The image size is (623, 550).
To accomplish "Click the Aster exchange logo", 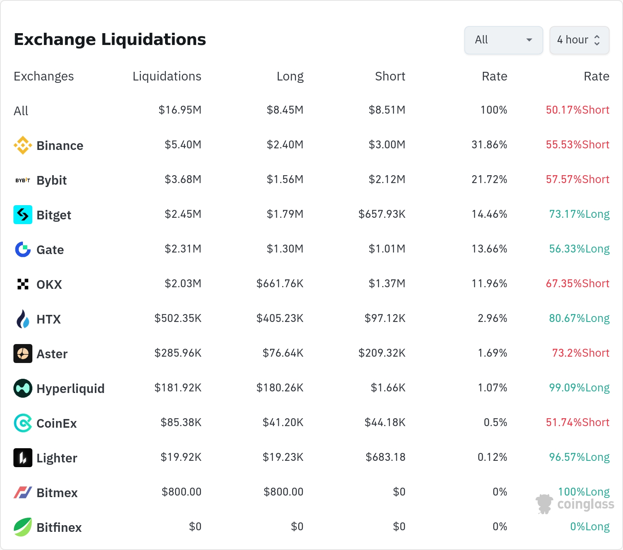I will point(23,354).
